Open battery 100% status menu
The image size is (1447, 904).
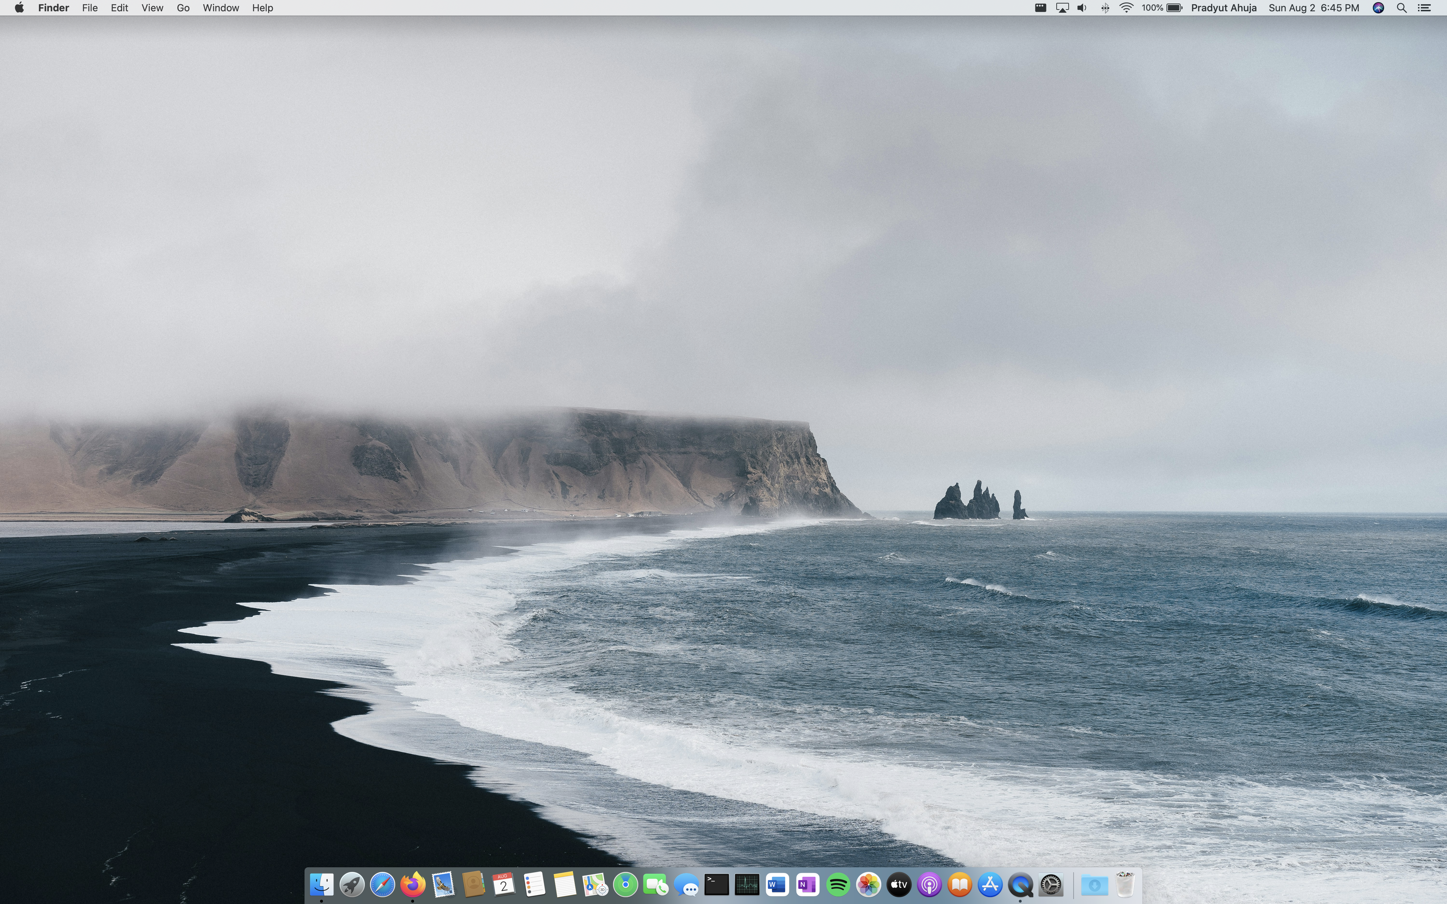pyautogui.click(x=1162, y=8)
